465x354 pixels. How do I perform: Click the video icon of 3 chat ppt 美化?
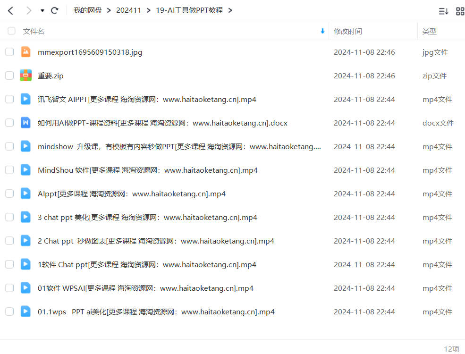coord(26,217)
